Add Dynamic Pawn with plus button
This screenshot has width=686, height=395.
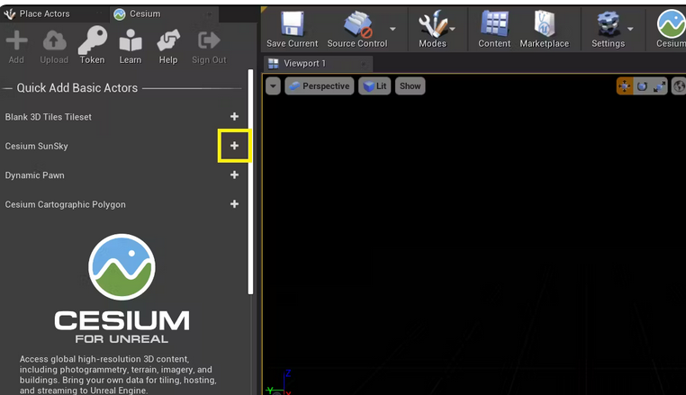click(234, 175)
